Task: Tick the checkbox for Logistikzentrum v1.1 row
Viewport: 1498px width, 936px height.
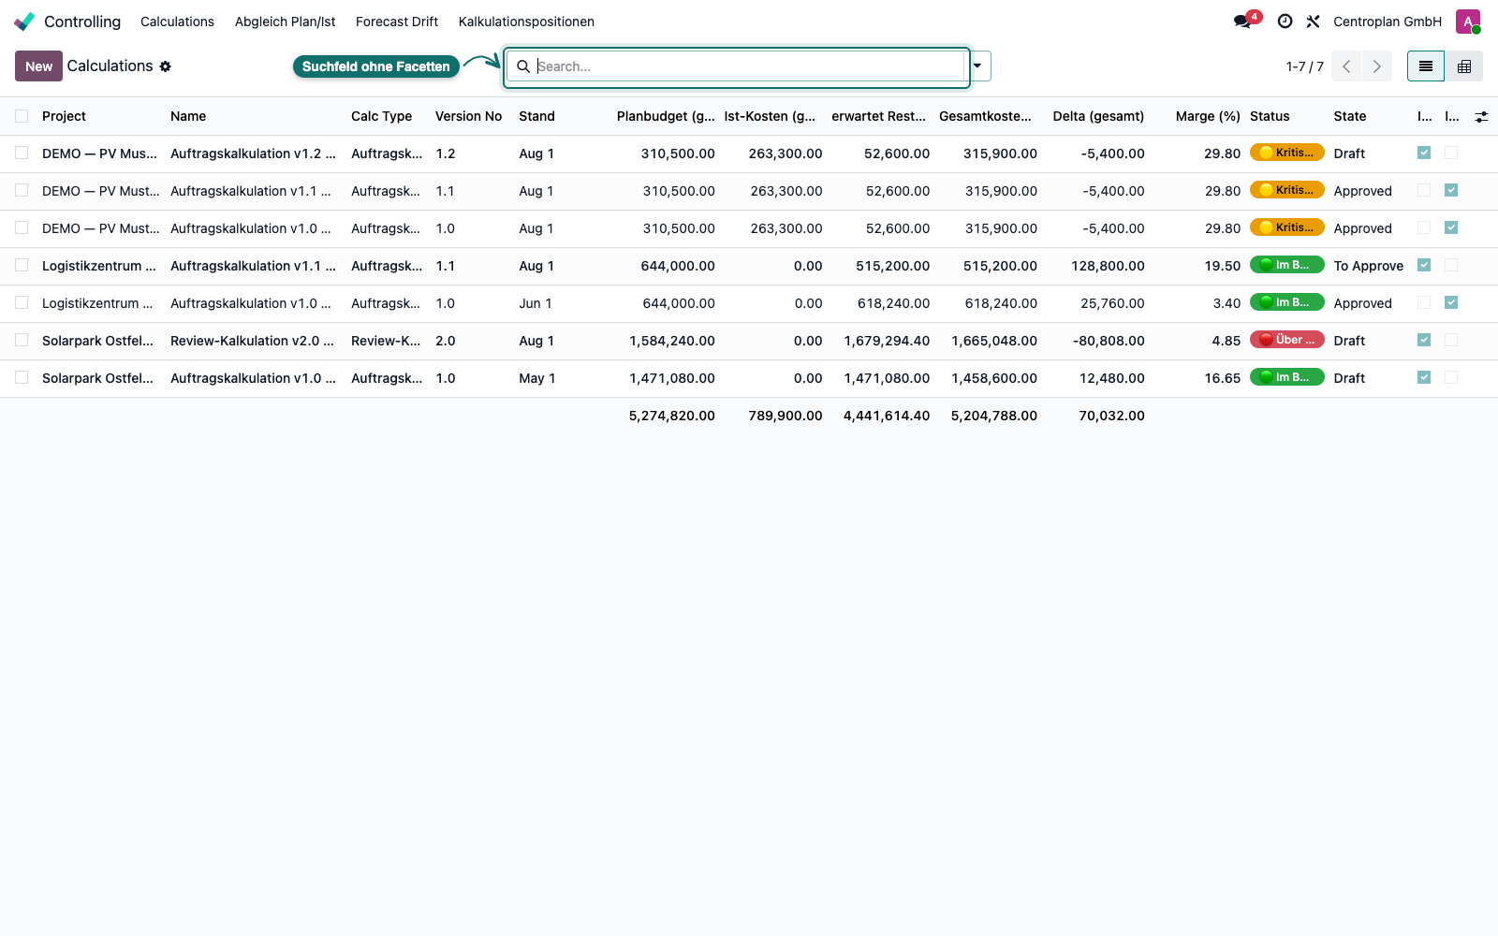Action: click(22, 266)
